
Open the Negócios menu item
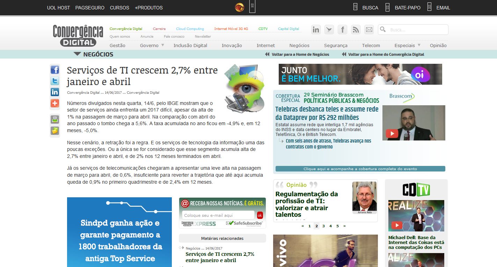[x=299, y=45]
